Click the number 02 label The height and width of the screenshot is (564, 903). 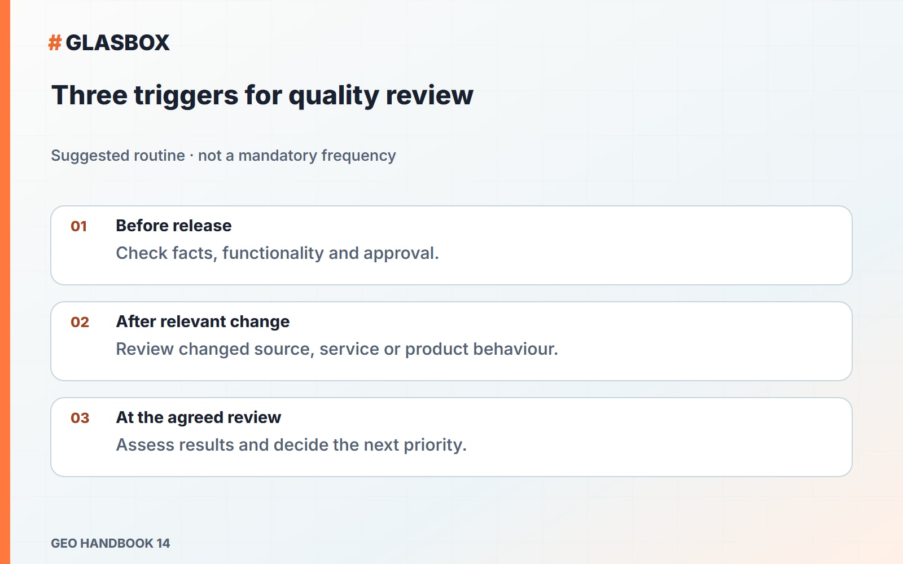point(80,322)
